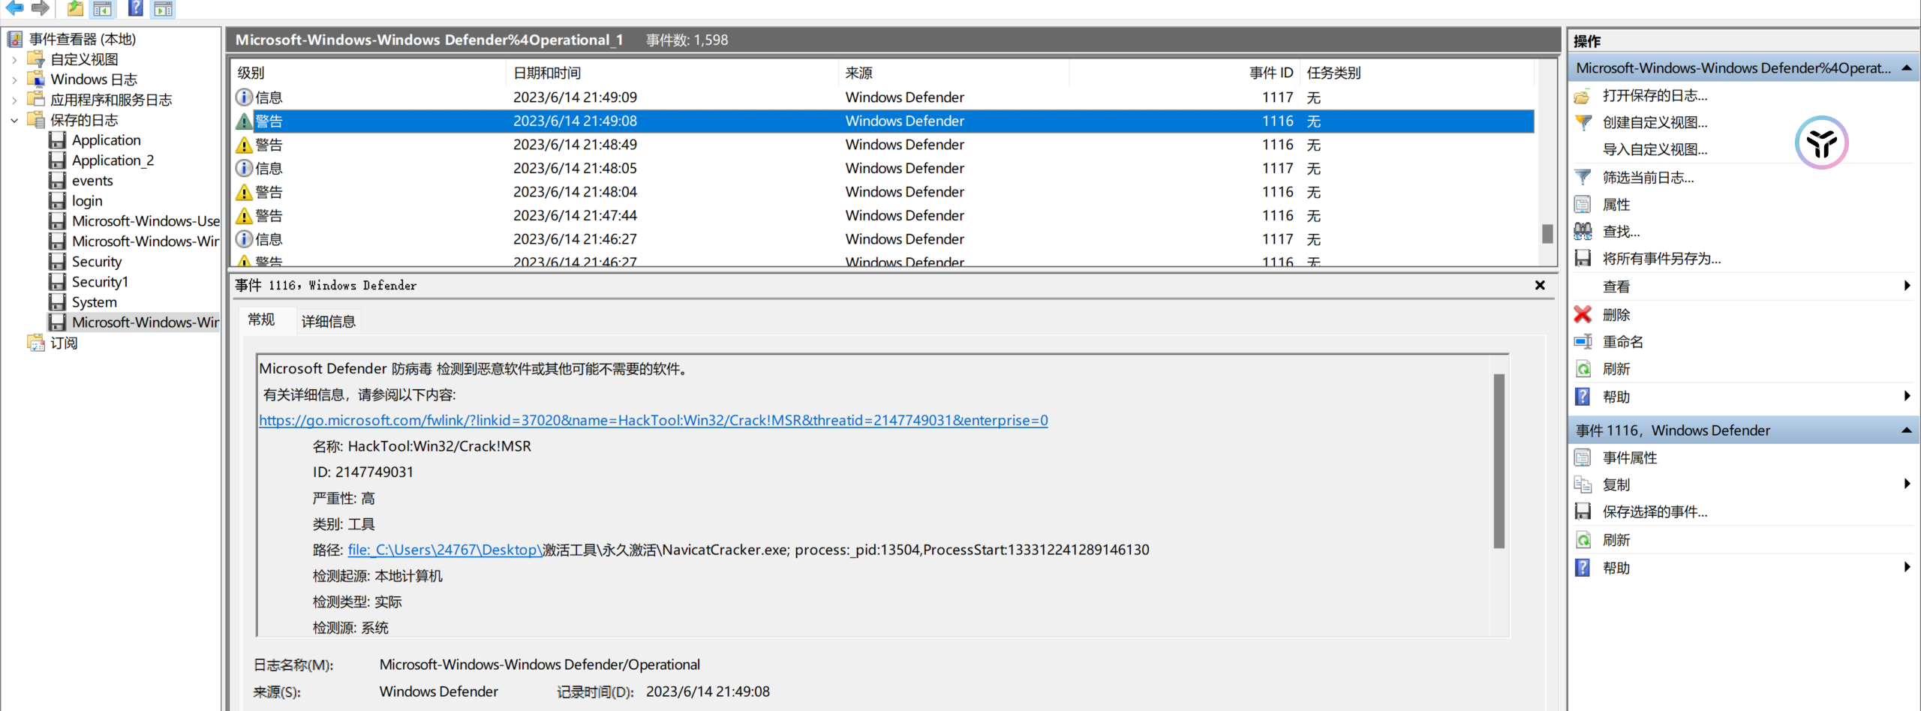The image size is (1921, 711).
Task: Click the blue help toolbar icon
Action: (135, 8)
